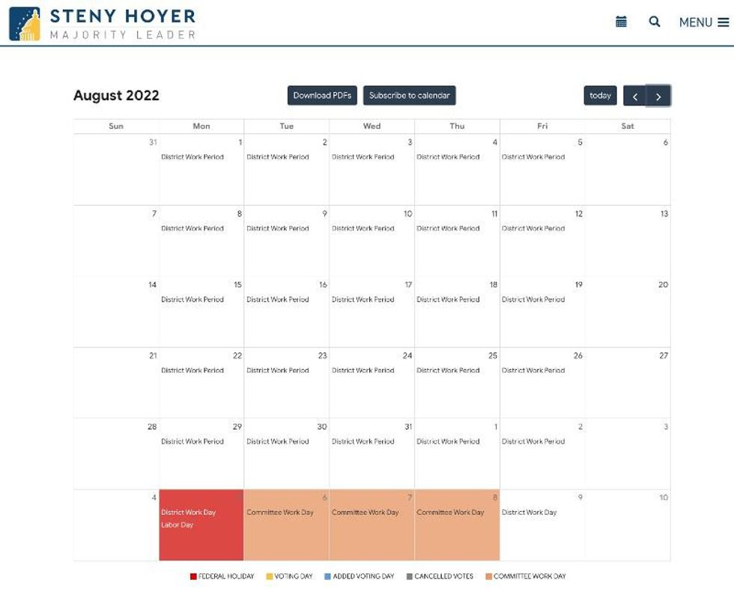Open the Labor Day event
The width and height of the screenshot is (734, 598).
point(178,525)
